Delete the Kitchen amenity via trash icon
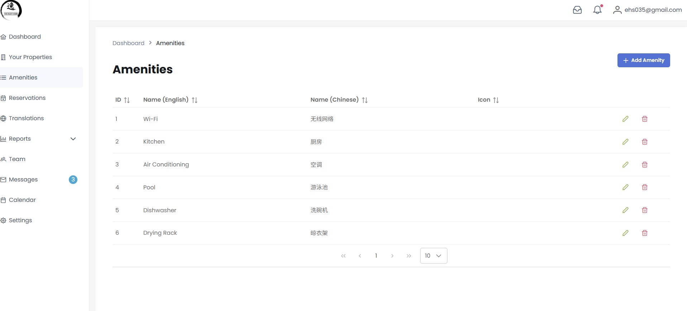This screenshot has width=687, height=311. [x=644, y=142]
